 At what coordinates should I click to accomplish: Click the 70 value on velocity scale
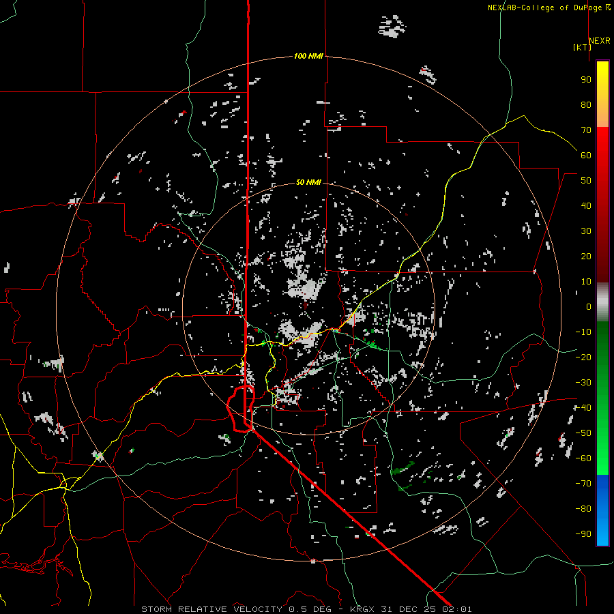(x=586, y=130)
